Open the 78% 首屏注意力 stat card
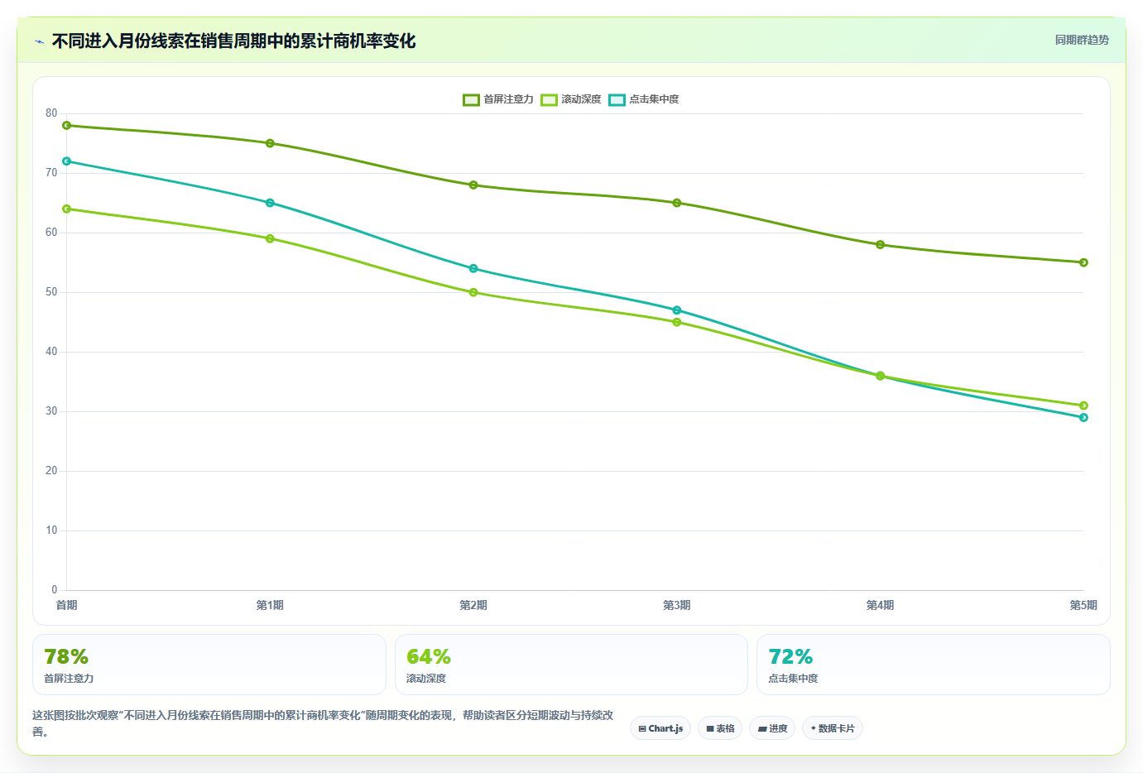Image resolution: width=1143 pixels, height=773 pixels. (x=209, y=665)
